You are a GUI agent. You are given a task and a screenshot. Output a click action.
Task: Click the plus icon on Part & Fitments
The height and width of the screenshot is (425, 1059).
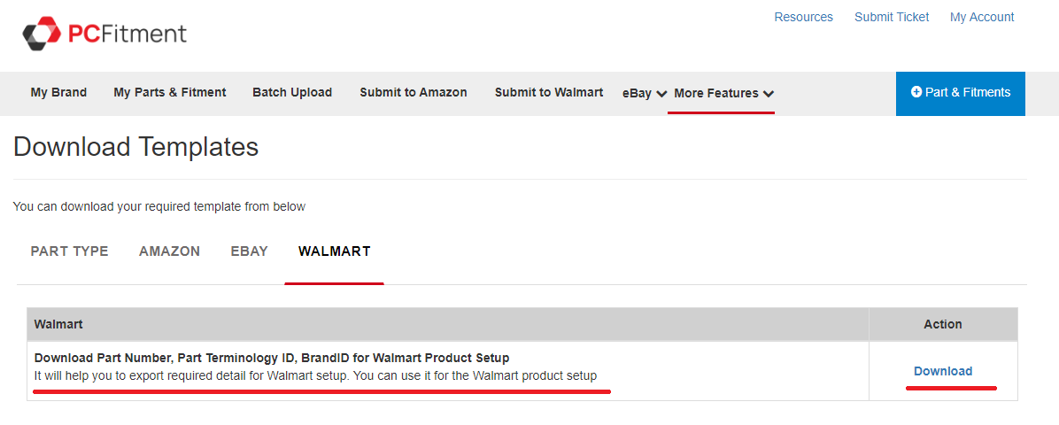pyautogui.click(x=916, y=92)
